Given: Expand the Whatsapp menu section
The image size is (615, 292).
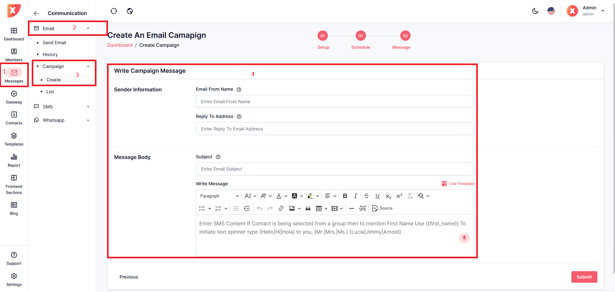Looking at the screenshot, I should pos(62,120).
